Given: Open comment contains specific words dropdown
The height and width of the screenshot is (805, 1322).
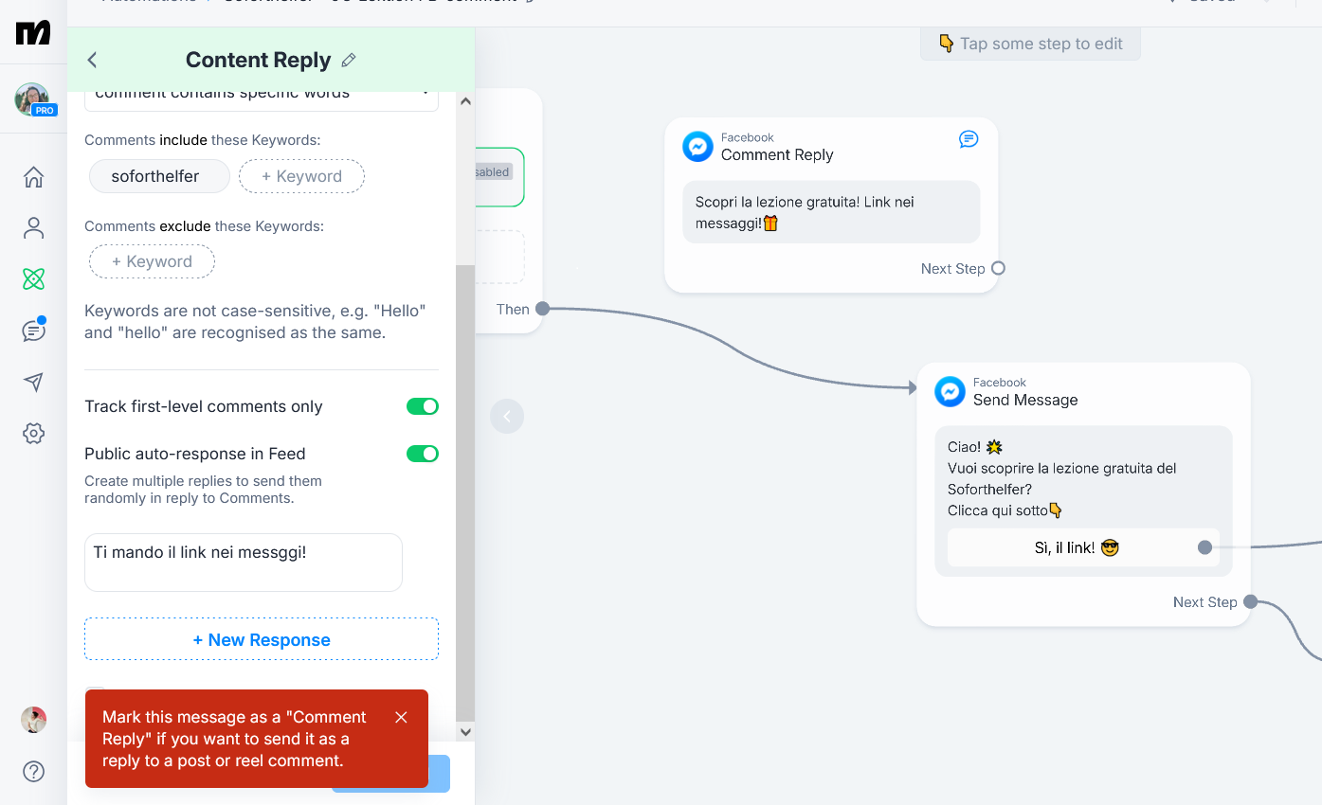Looking at the screenshot, I should coord(262,98).
